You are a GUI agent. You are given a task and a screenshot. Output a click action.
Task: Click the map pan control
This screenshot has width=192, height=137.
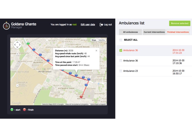tap(17, 45)
